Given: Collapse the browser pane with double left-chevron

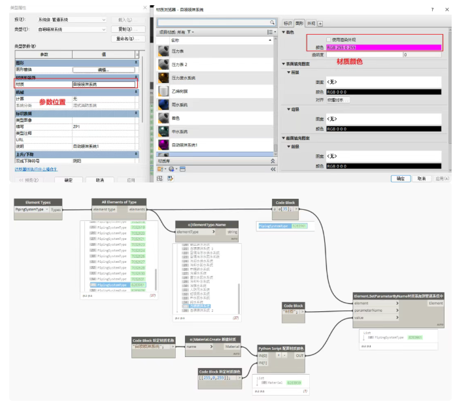Looking at the screenshot, I should (273, 169).
